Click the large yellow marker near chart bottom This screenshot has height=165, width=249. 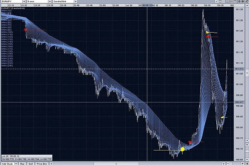coord(182,149)
